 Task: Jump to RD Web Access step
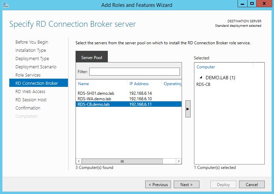click(30, 91)
